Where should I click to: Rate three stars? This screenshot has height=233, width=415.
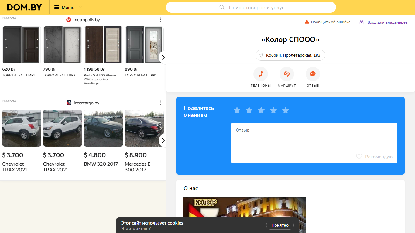(261, 110)
